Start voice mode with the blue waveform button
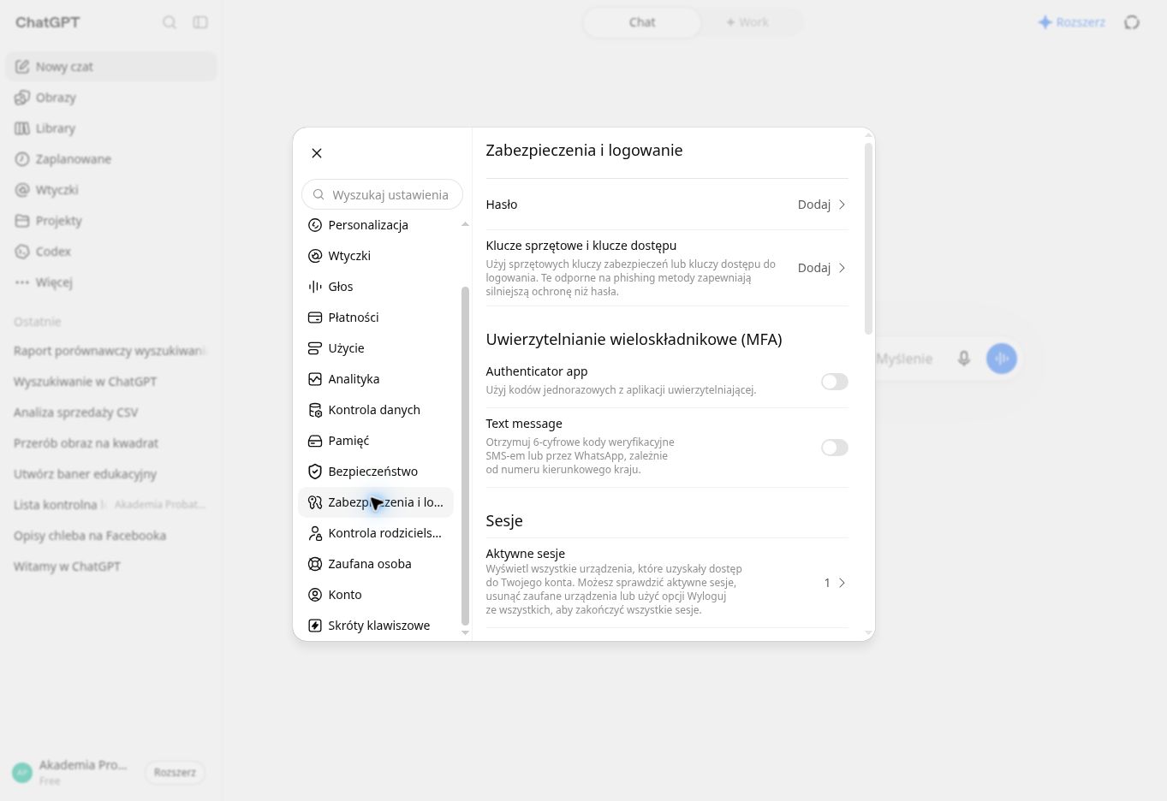This screenshot has height=801, width=1167. coord(1002,359)
